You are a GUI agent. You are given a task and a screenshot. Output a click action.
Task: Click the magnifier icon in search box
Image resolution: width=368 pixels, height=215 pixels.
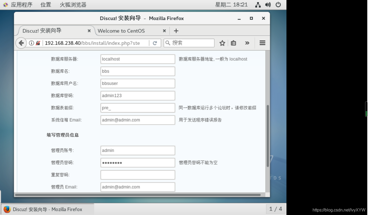pyautogui.click(x=168, y=43)
